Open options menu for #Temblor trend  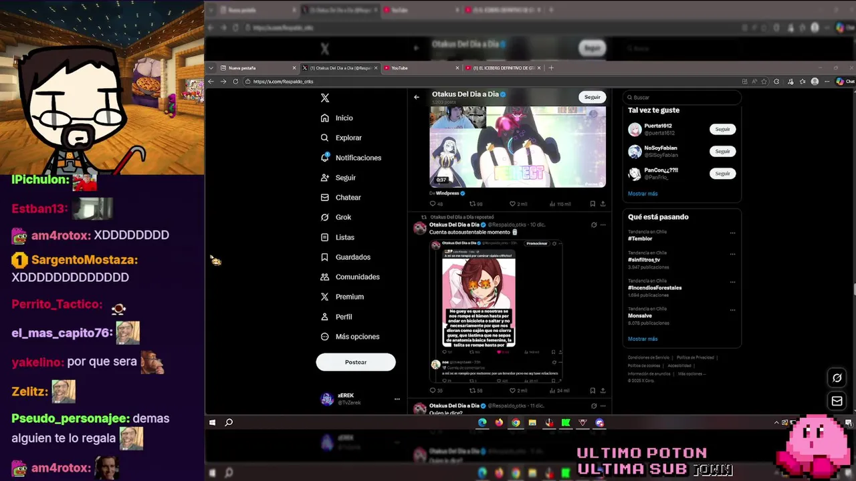[x=732, y=232]
